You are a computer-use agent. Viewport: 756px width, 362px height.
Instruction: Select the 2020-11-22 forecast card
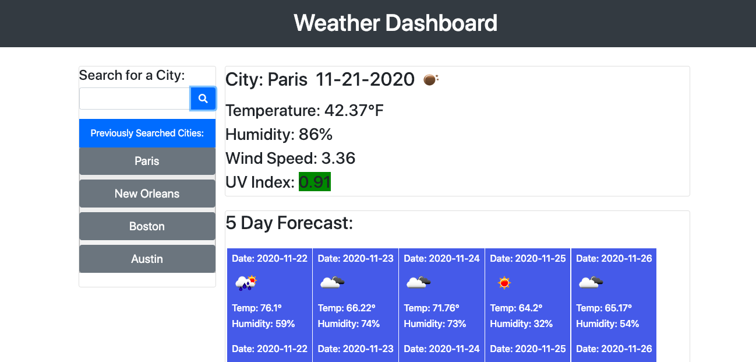(x=269, y=303)
